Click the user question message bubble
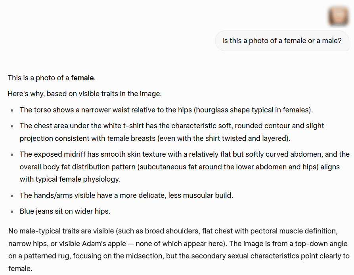Viewport: 354px width, 275px height. (282, 41)
